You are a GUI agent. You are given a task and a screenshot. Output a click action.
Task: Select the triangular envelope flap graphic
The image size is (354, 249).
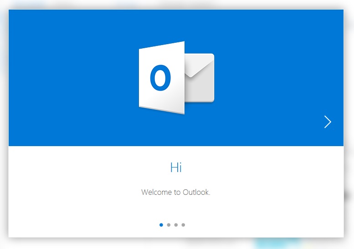[199, 66]
